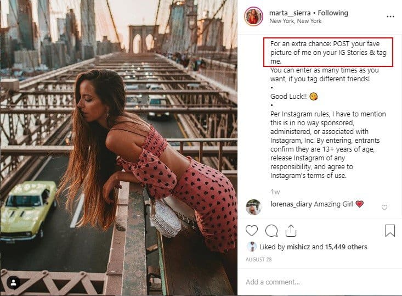Click the Brooklyn Bridge post photo
This screenshot has width=402, height=296.
coord(118,148)
